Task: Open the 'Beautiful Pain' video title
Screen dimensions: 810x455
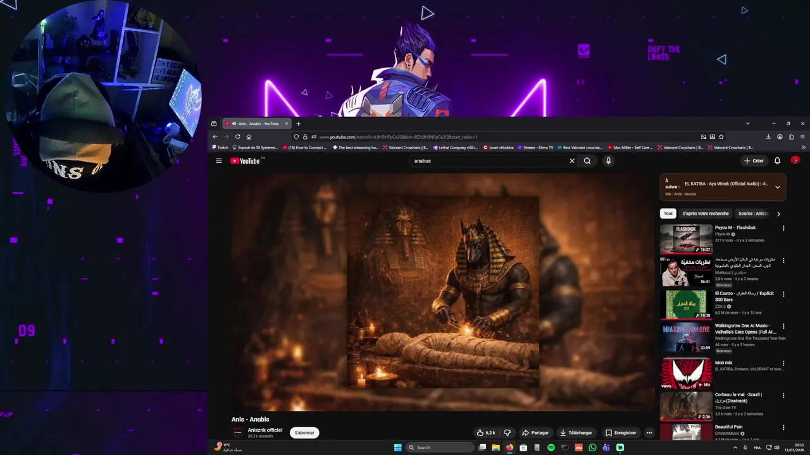Action: [x=729, y=427]
